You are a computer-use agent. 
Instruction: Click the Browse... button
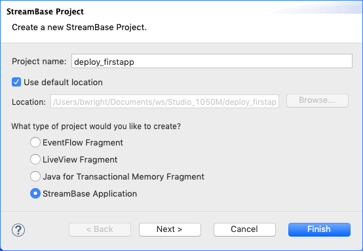pyautogui.click(x=317, y=100)
